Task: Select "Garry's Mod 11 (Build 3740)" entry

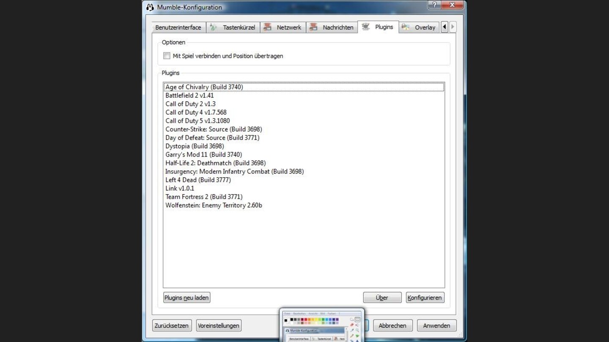Action: pyautogui.click(x=304, y=155)
